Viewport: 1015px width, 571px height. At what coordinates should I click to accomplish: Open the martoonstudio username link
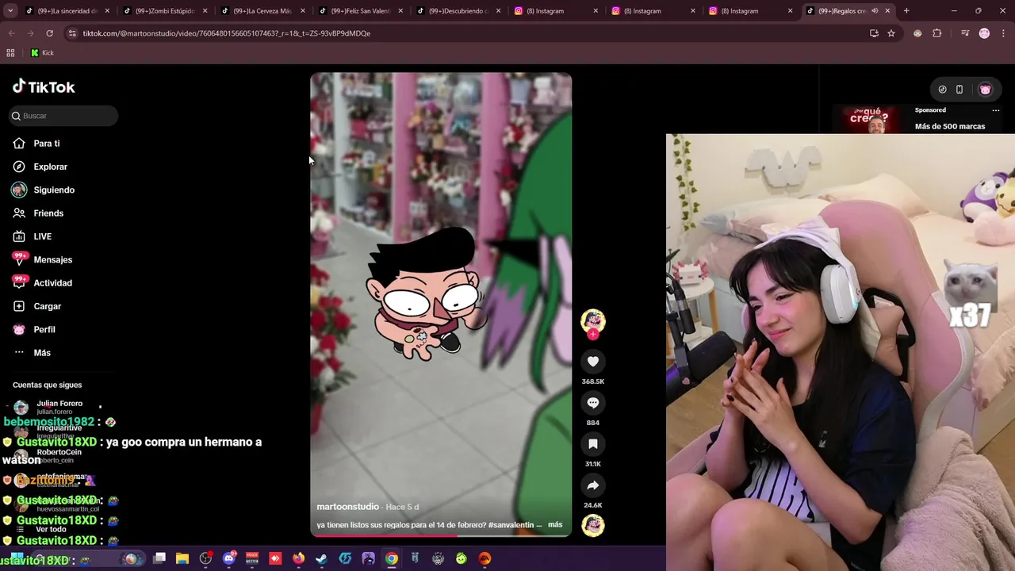tap(348, 507)
